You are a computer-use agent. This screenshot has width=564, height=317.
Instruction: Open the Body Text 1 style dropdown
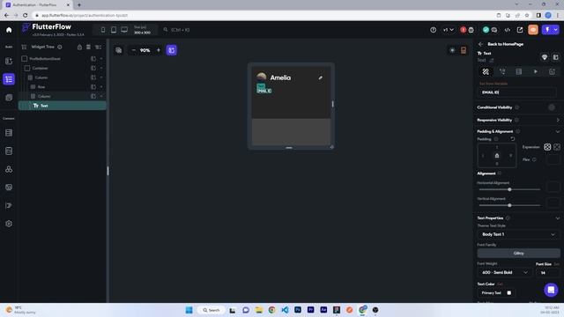[518, 234]
